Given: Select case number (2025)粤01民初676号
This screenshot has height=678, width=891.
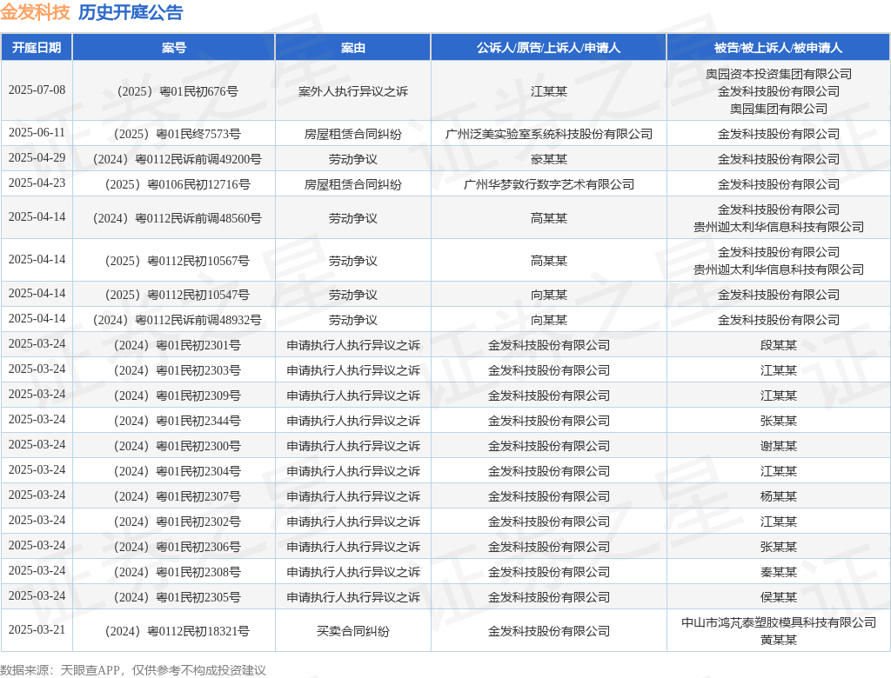Looking at the screenshot, I should (x=178, y=91).
